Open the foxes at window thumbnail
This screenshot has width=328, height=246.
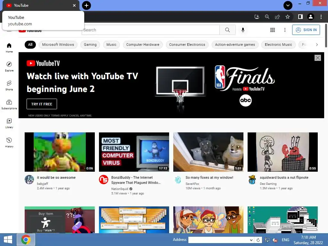coord(208,152)
